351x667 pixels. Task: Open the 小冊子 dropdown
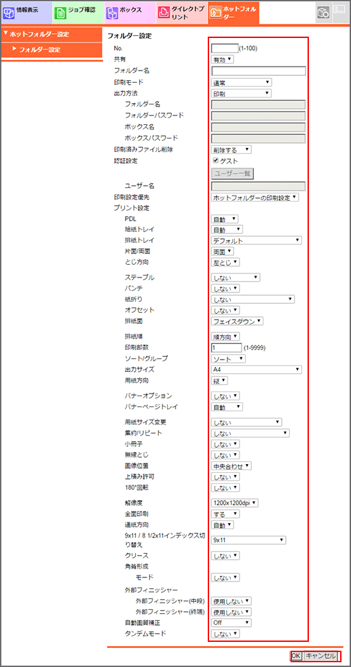(x=225, y=444)
